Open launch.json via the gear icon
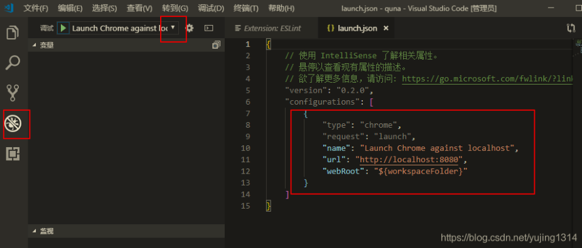The image size is (582, 248). click(x=190, y=28)
